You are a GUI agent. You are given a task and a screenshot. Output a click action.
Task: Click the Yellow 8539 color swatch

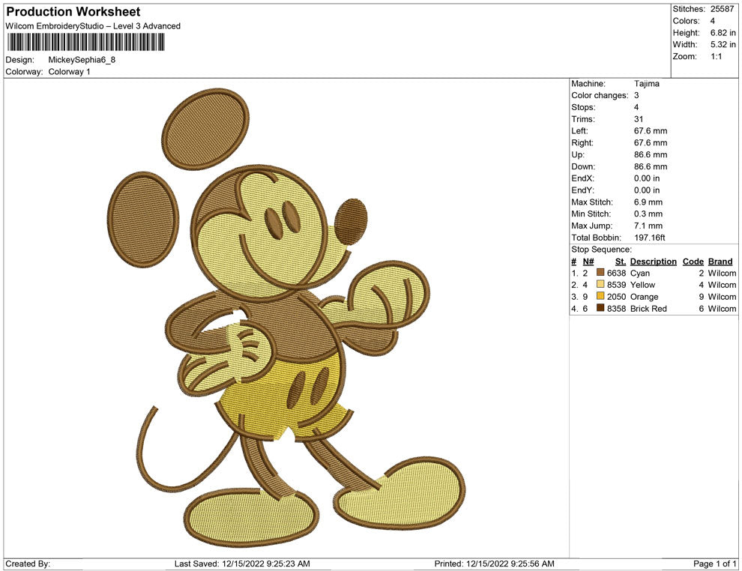point(600,284)
